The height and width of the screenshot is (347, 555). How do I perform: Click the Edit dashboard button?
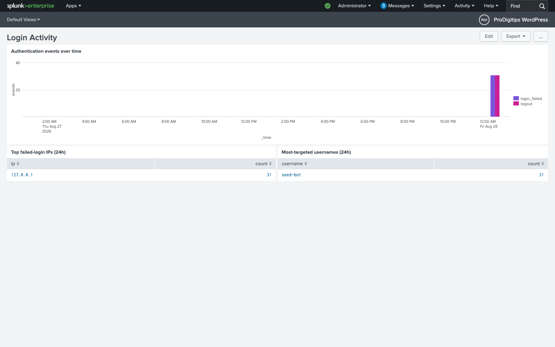pyautogui.click(x=489, y=36)
